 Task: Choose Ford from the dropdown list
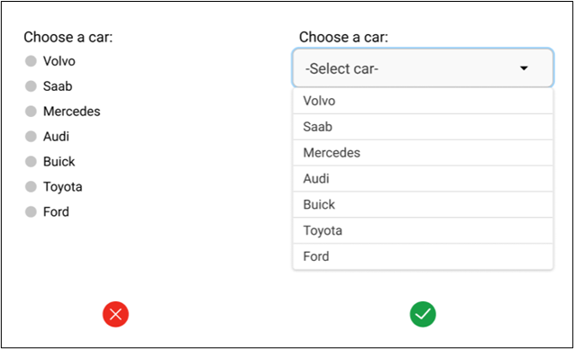[423, 256]
